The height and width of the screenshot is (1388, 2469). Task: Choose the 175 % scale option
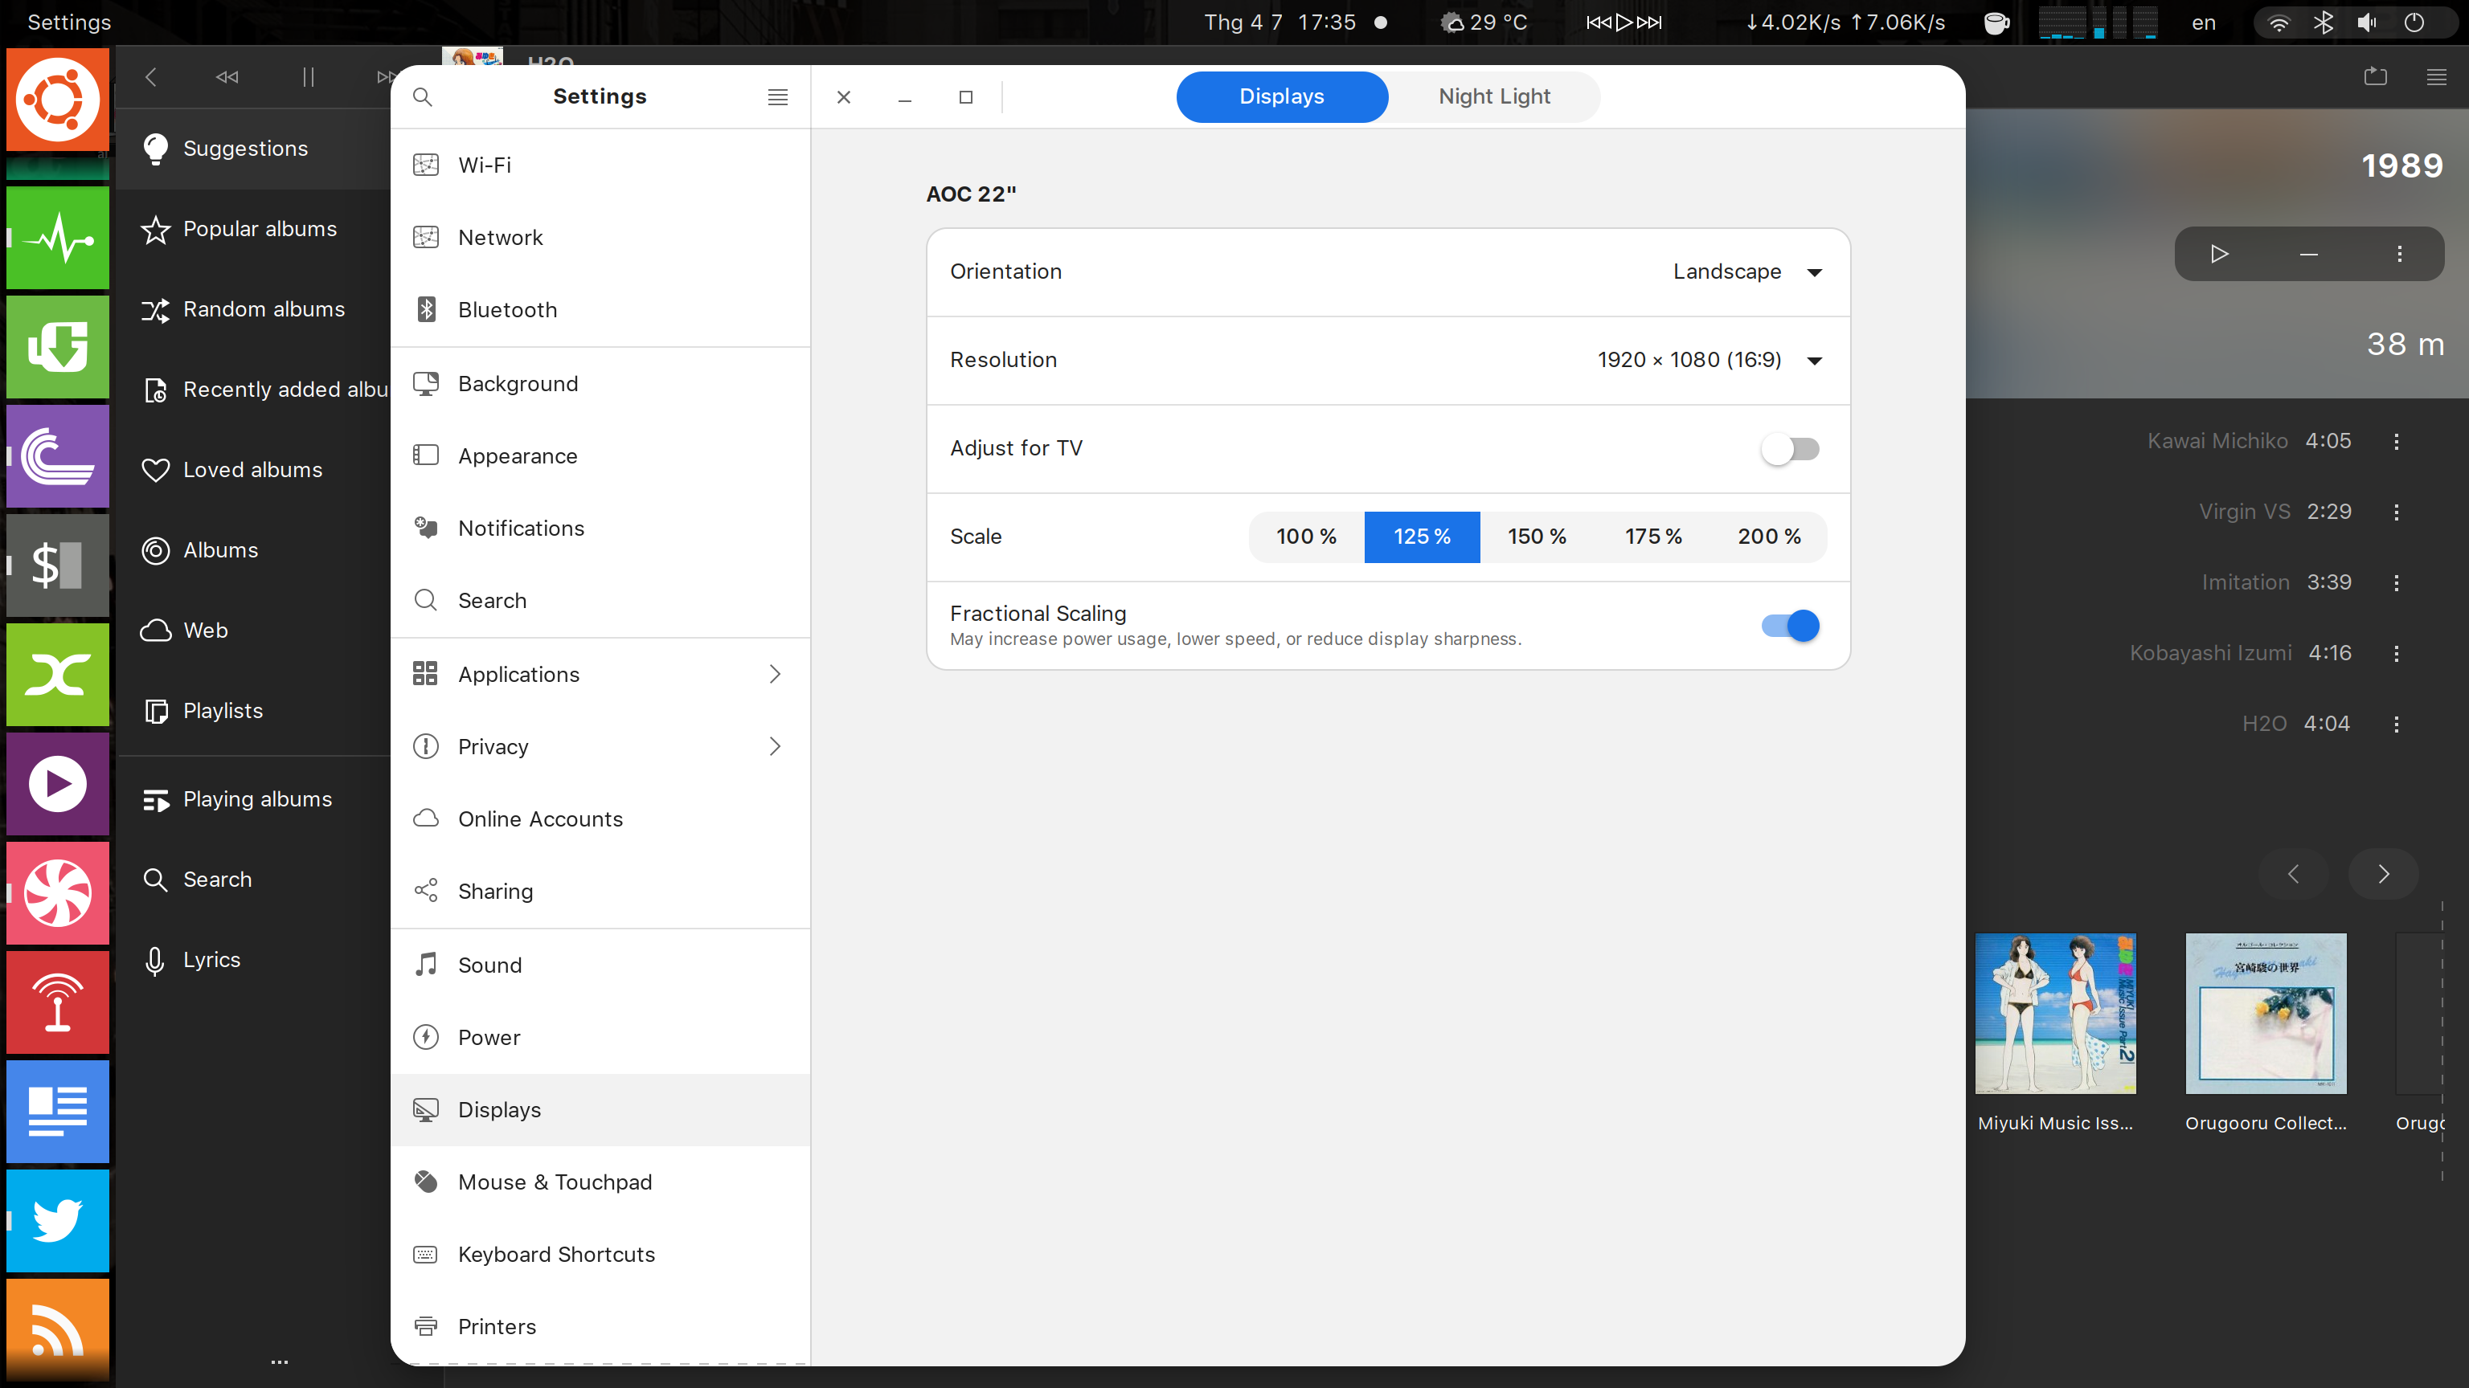pyautogui.click(x=1653, y=537)
